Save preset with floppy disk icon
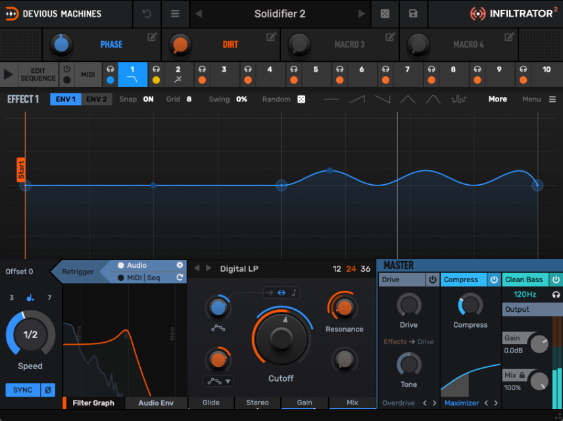The image size is (563, 421). pyautogui.click(x=413, y=14)
